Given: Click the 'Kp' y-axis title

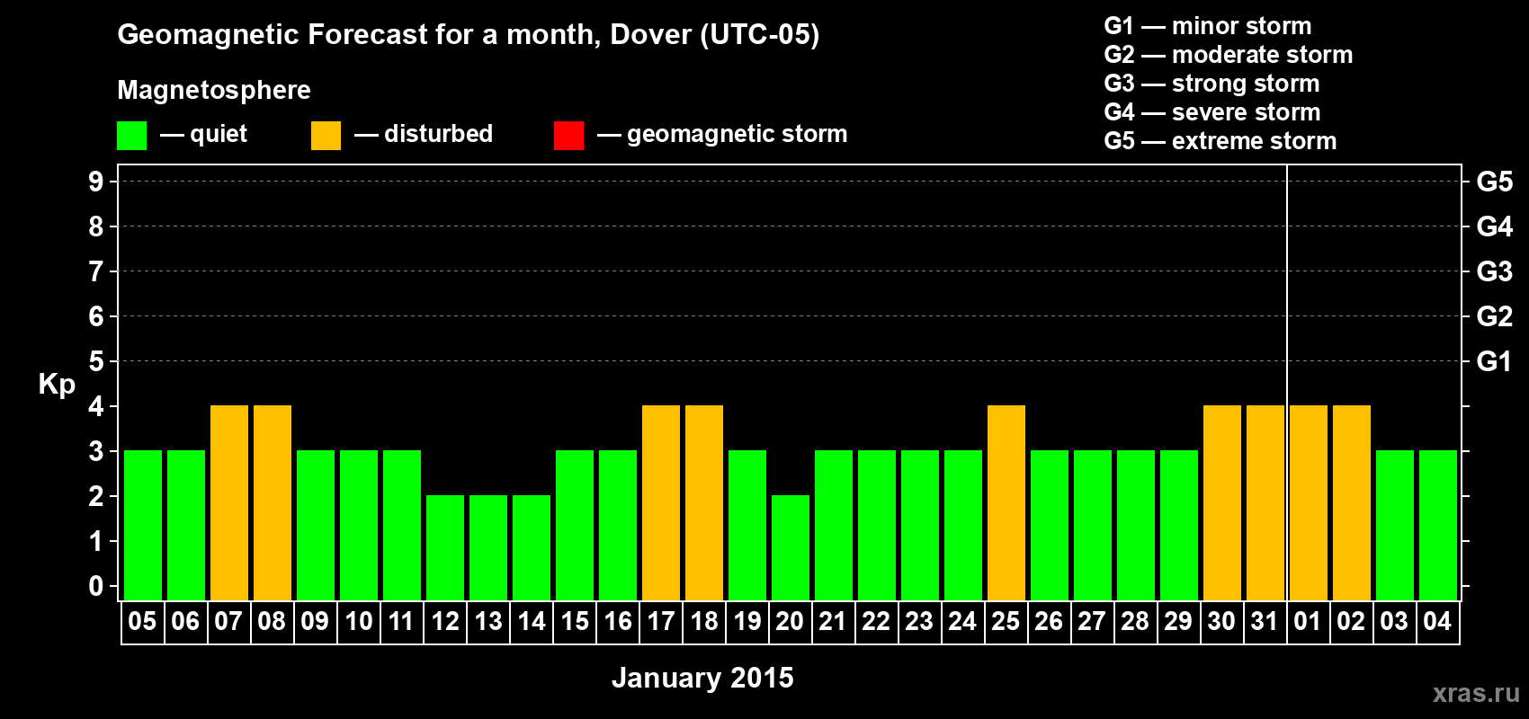Looking at the screenshot, I should (57, 385).
